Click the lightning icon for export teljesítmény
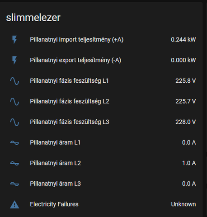Image resolution: width=207 pixels, height=217 pixels. [x=14, y=60]
